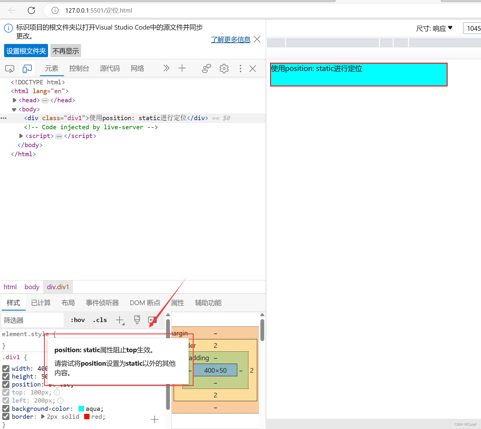Click the viewport width field 1045
Screen dimensions: 481x429
pos(472,28)
